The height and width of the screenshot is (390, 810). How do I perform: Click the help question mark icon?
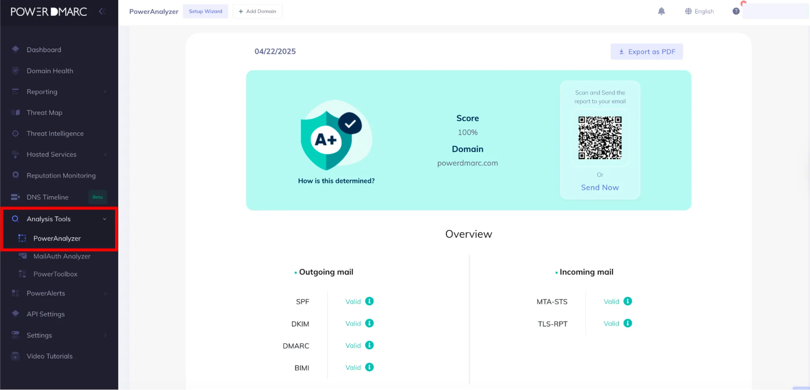point(736,11)
